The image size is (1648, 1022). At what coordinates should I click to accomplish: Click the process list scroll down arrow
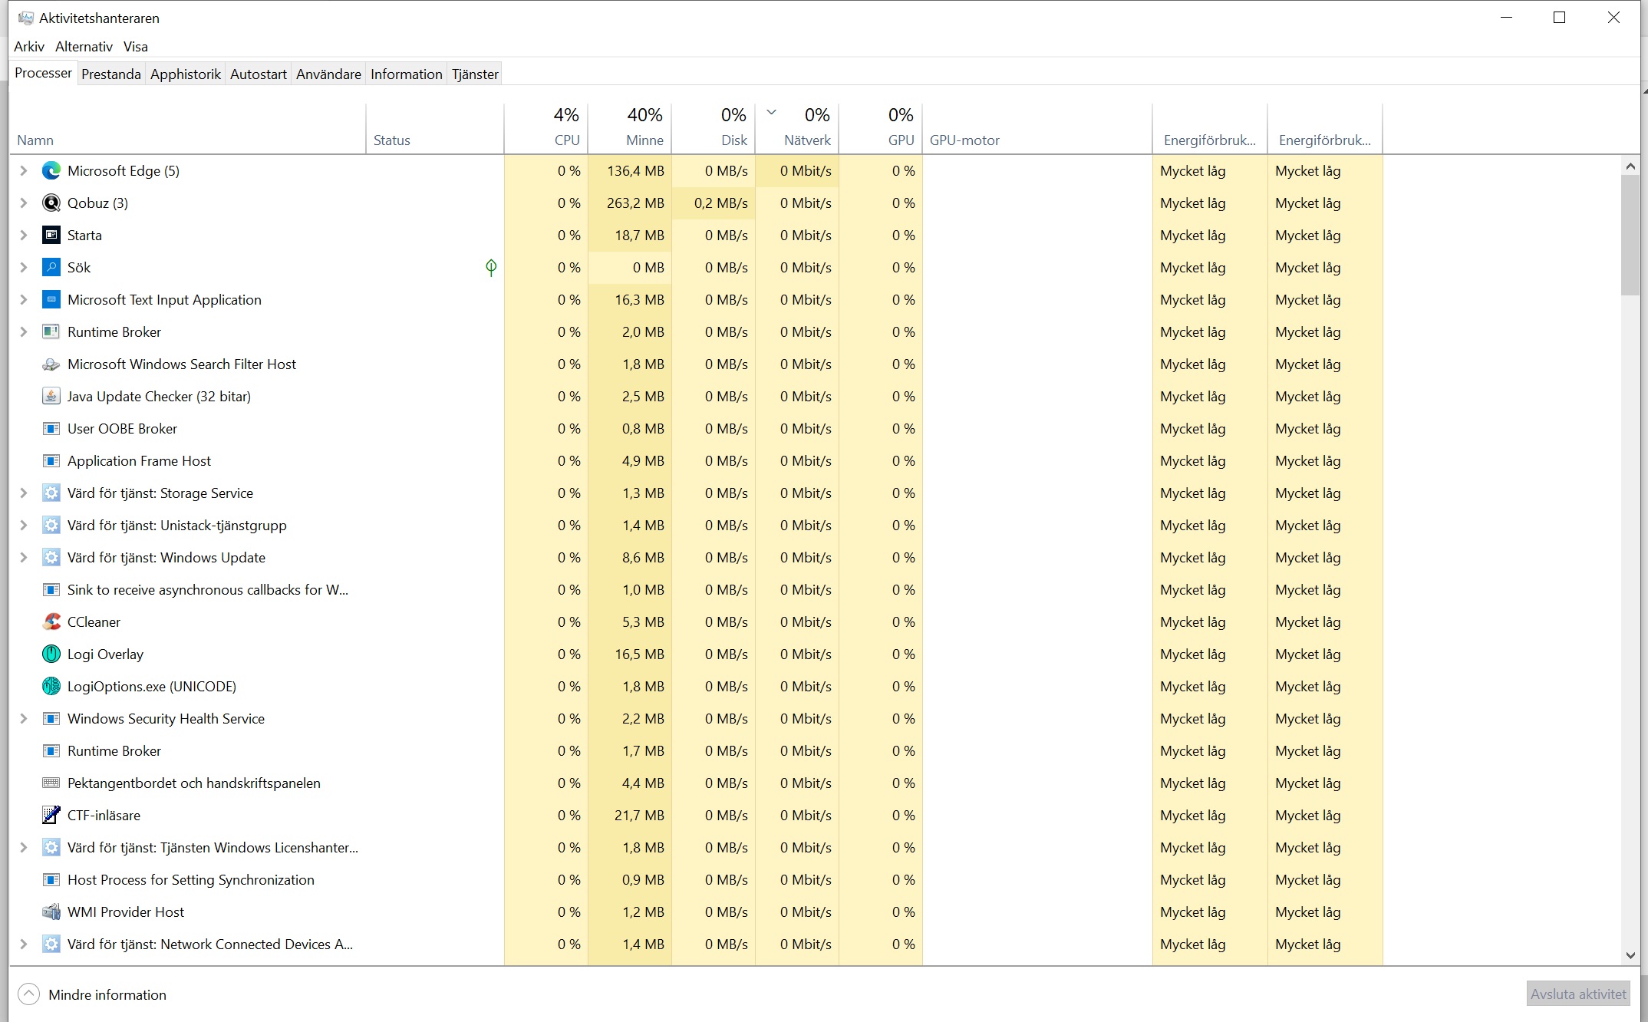click(1630, 955)
